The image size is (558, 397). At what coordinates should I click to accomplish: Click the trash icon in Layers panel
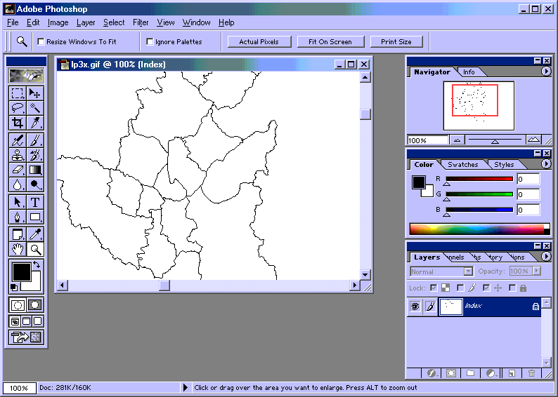pyautogui.click(x=532, y=374)
